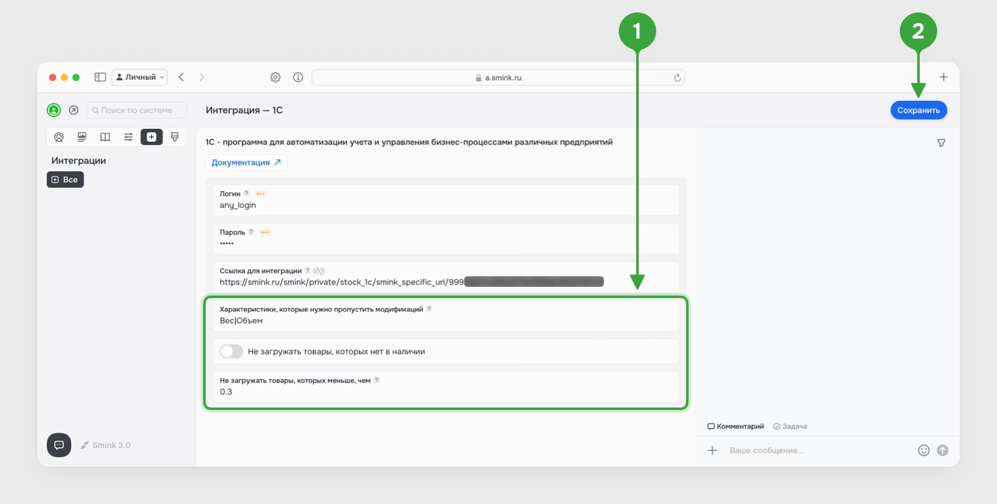Image resolution: width=997 pixels, height=504 pixels.
Task: Click the orange dots badge next to Логин
Action: 260,194
